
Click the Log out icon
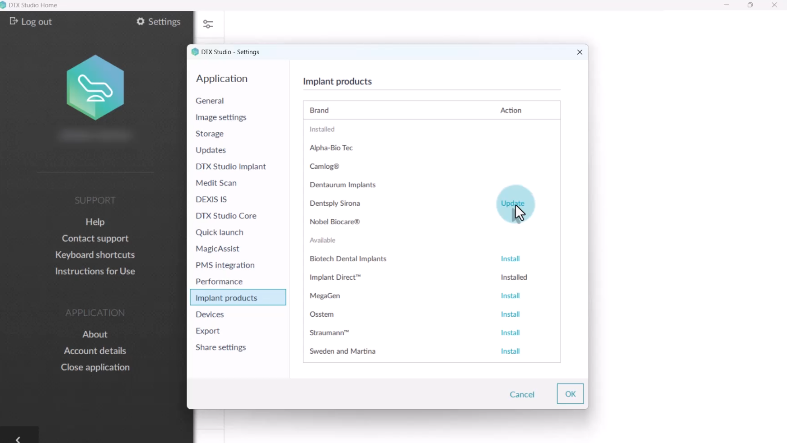click(x=14, y=22)
